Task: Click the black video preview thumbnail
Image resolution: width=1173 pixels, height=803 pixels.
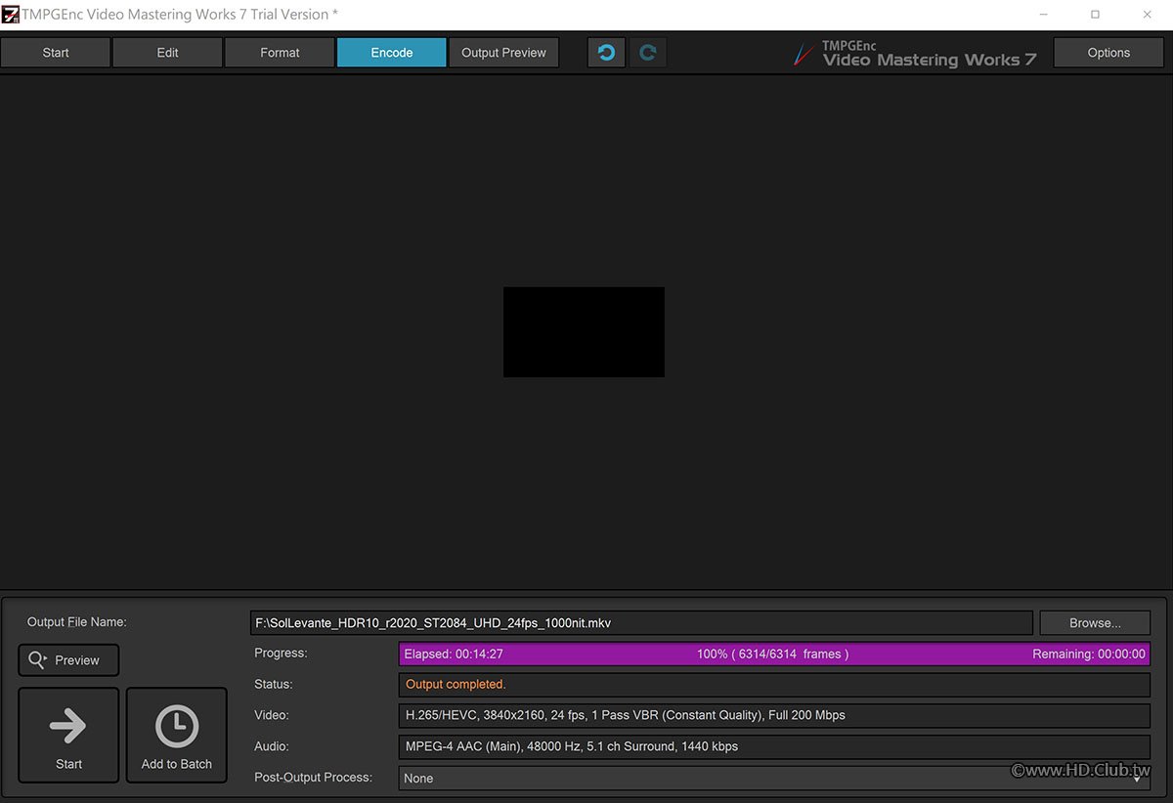Action: [x=584, y=332]
